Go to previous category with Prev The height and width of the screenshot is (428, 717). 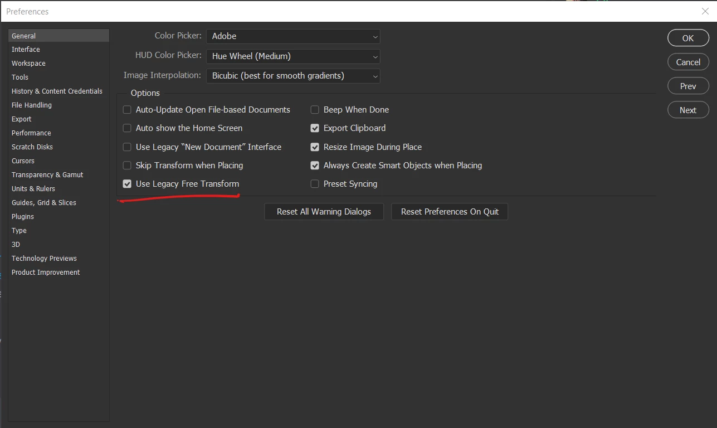tap(688, 86)
